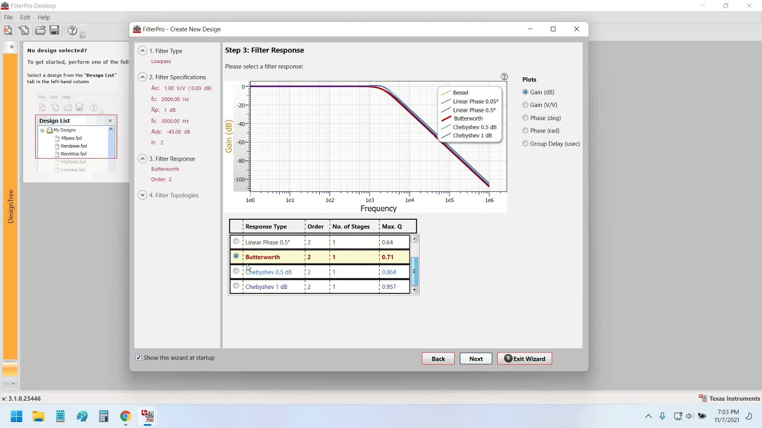Click the response table scrollbar thumb
Screen dimensions: 762x428
coord(414,271)
